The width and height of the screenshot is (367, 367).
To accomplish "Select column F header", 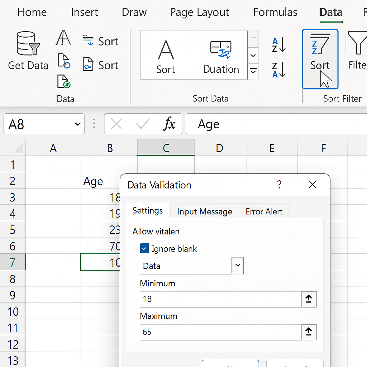I will click(323, 148).
